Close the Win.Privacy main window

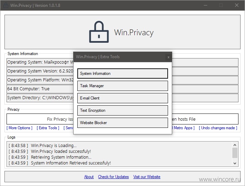(237, 5)
